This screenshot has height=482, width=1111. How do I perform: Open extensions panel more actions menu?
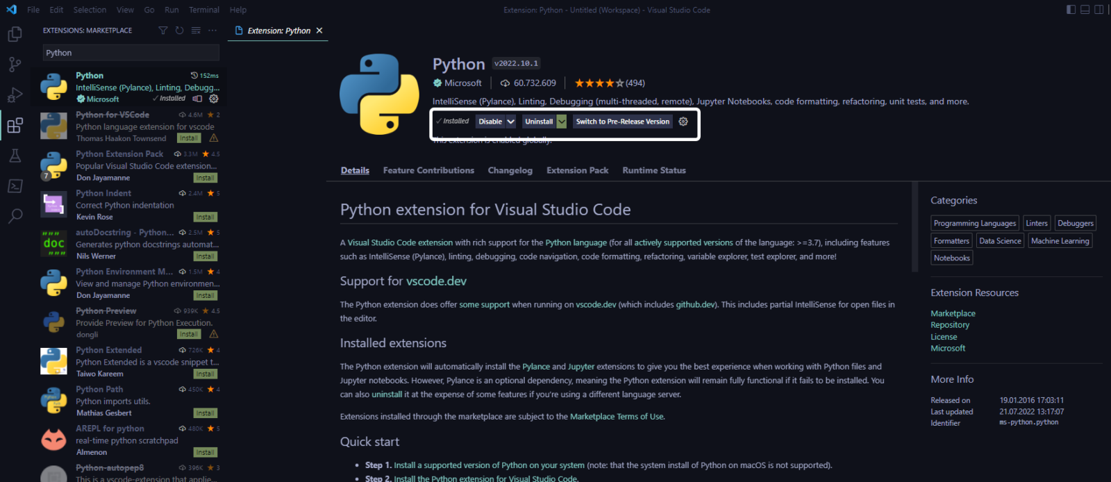click(212, 31)
